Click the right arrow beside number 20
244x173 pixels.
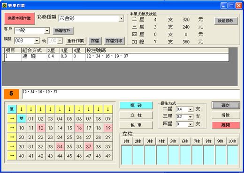pos(12,137)
